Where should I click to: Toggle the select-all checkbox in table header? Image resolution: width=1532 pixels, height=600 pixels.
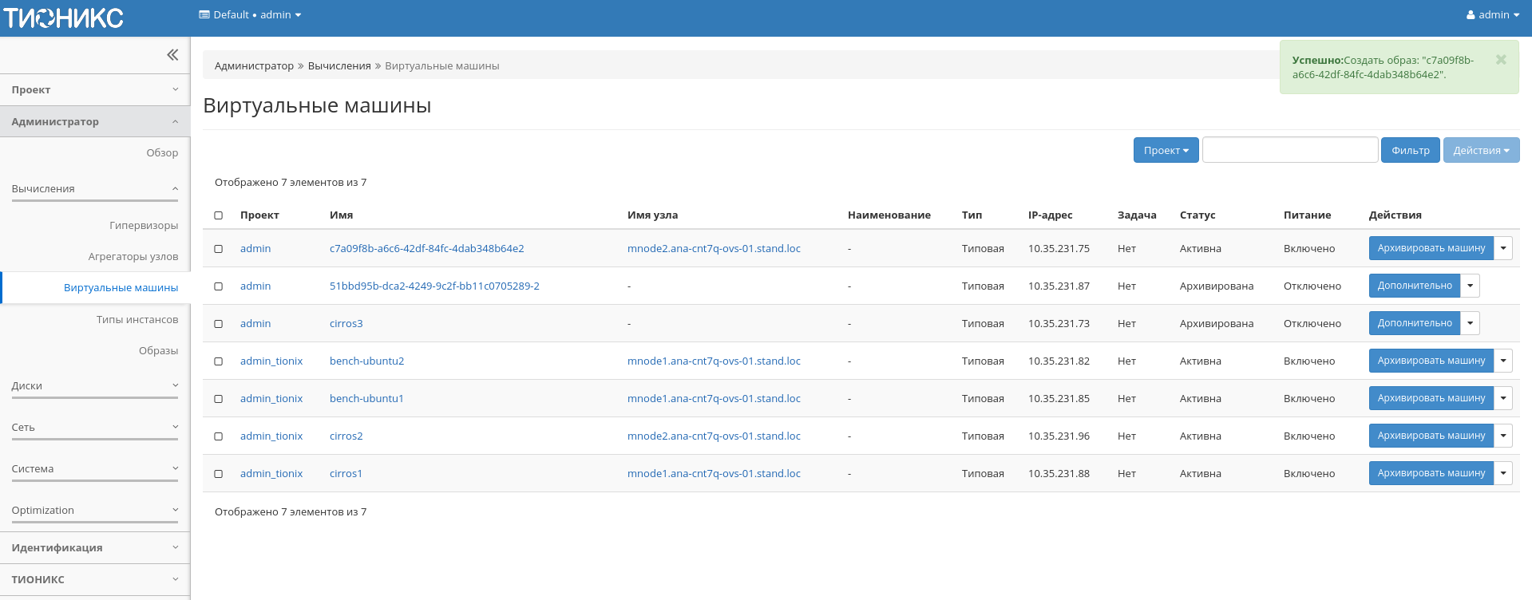click(x=219, y=215)
